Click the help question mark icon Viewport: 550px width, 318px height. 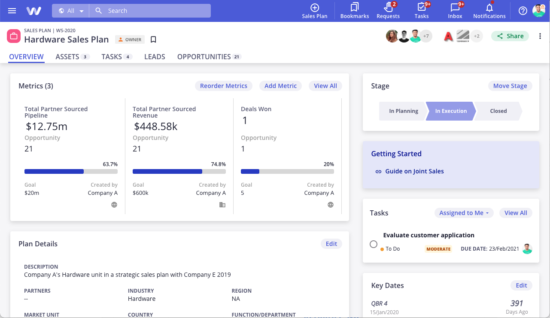coord(523,11)
